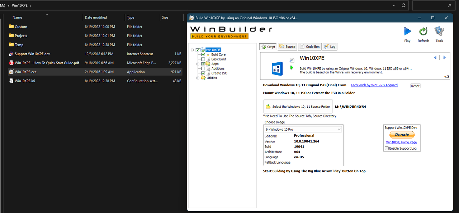This screenshot has width=459, height=213.
Task: Select the Build Core tree label
Action: pos(218,54)
